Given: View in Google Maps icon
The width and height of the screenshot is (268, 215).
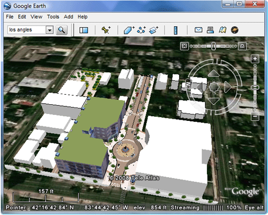Looking at the screenshot, I should 222,30.
